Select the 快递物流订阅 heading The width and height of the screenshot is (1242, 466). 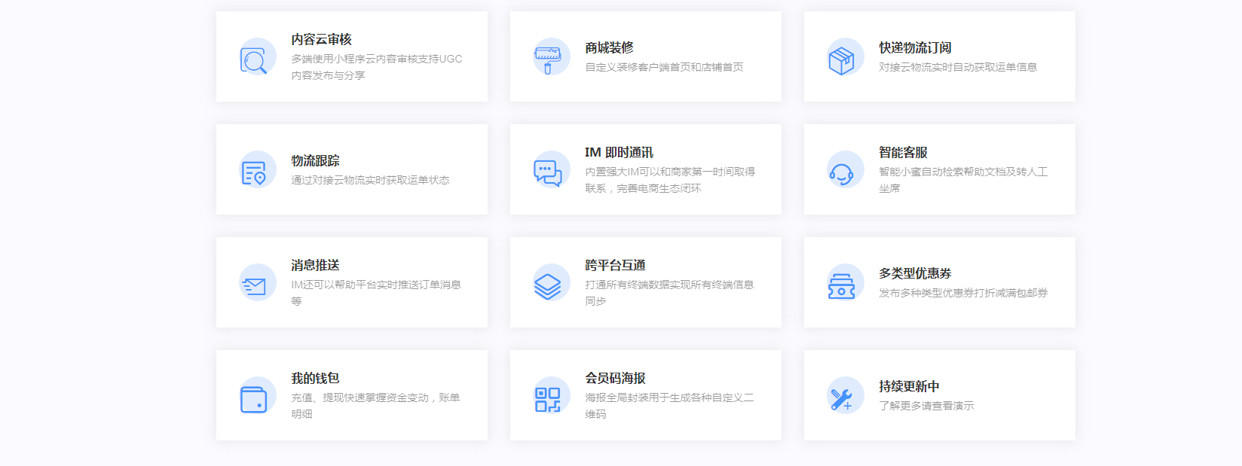[915, 47]
